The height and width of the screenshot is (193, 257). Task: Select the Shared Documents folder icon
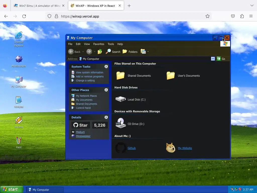coord(120,76)
